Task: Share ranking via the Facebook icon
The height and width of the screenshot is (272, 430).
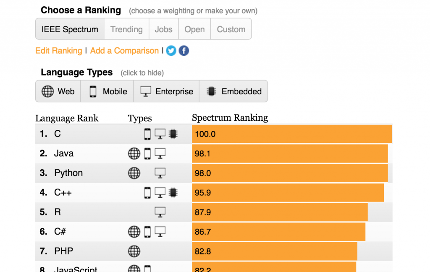Action: [184, 51]
